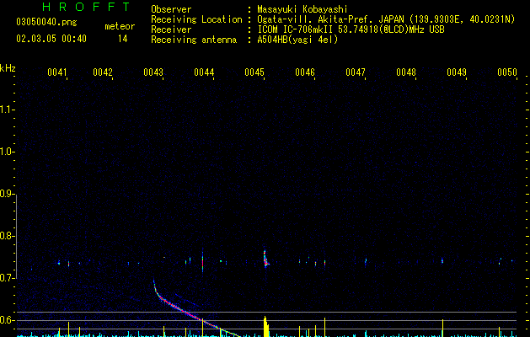Click the tall yellow signal peak at 0045
This screenshot has width=530, height=337.
coord(266,327)
